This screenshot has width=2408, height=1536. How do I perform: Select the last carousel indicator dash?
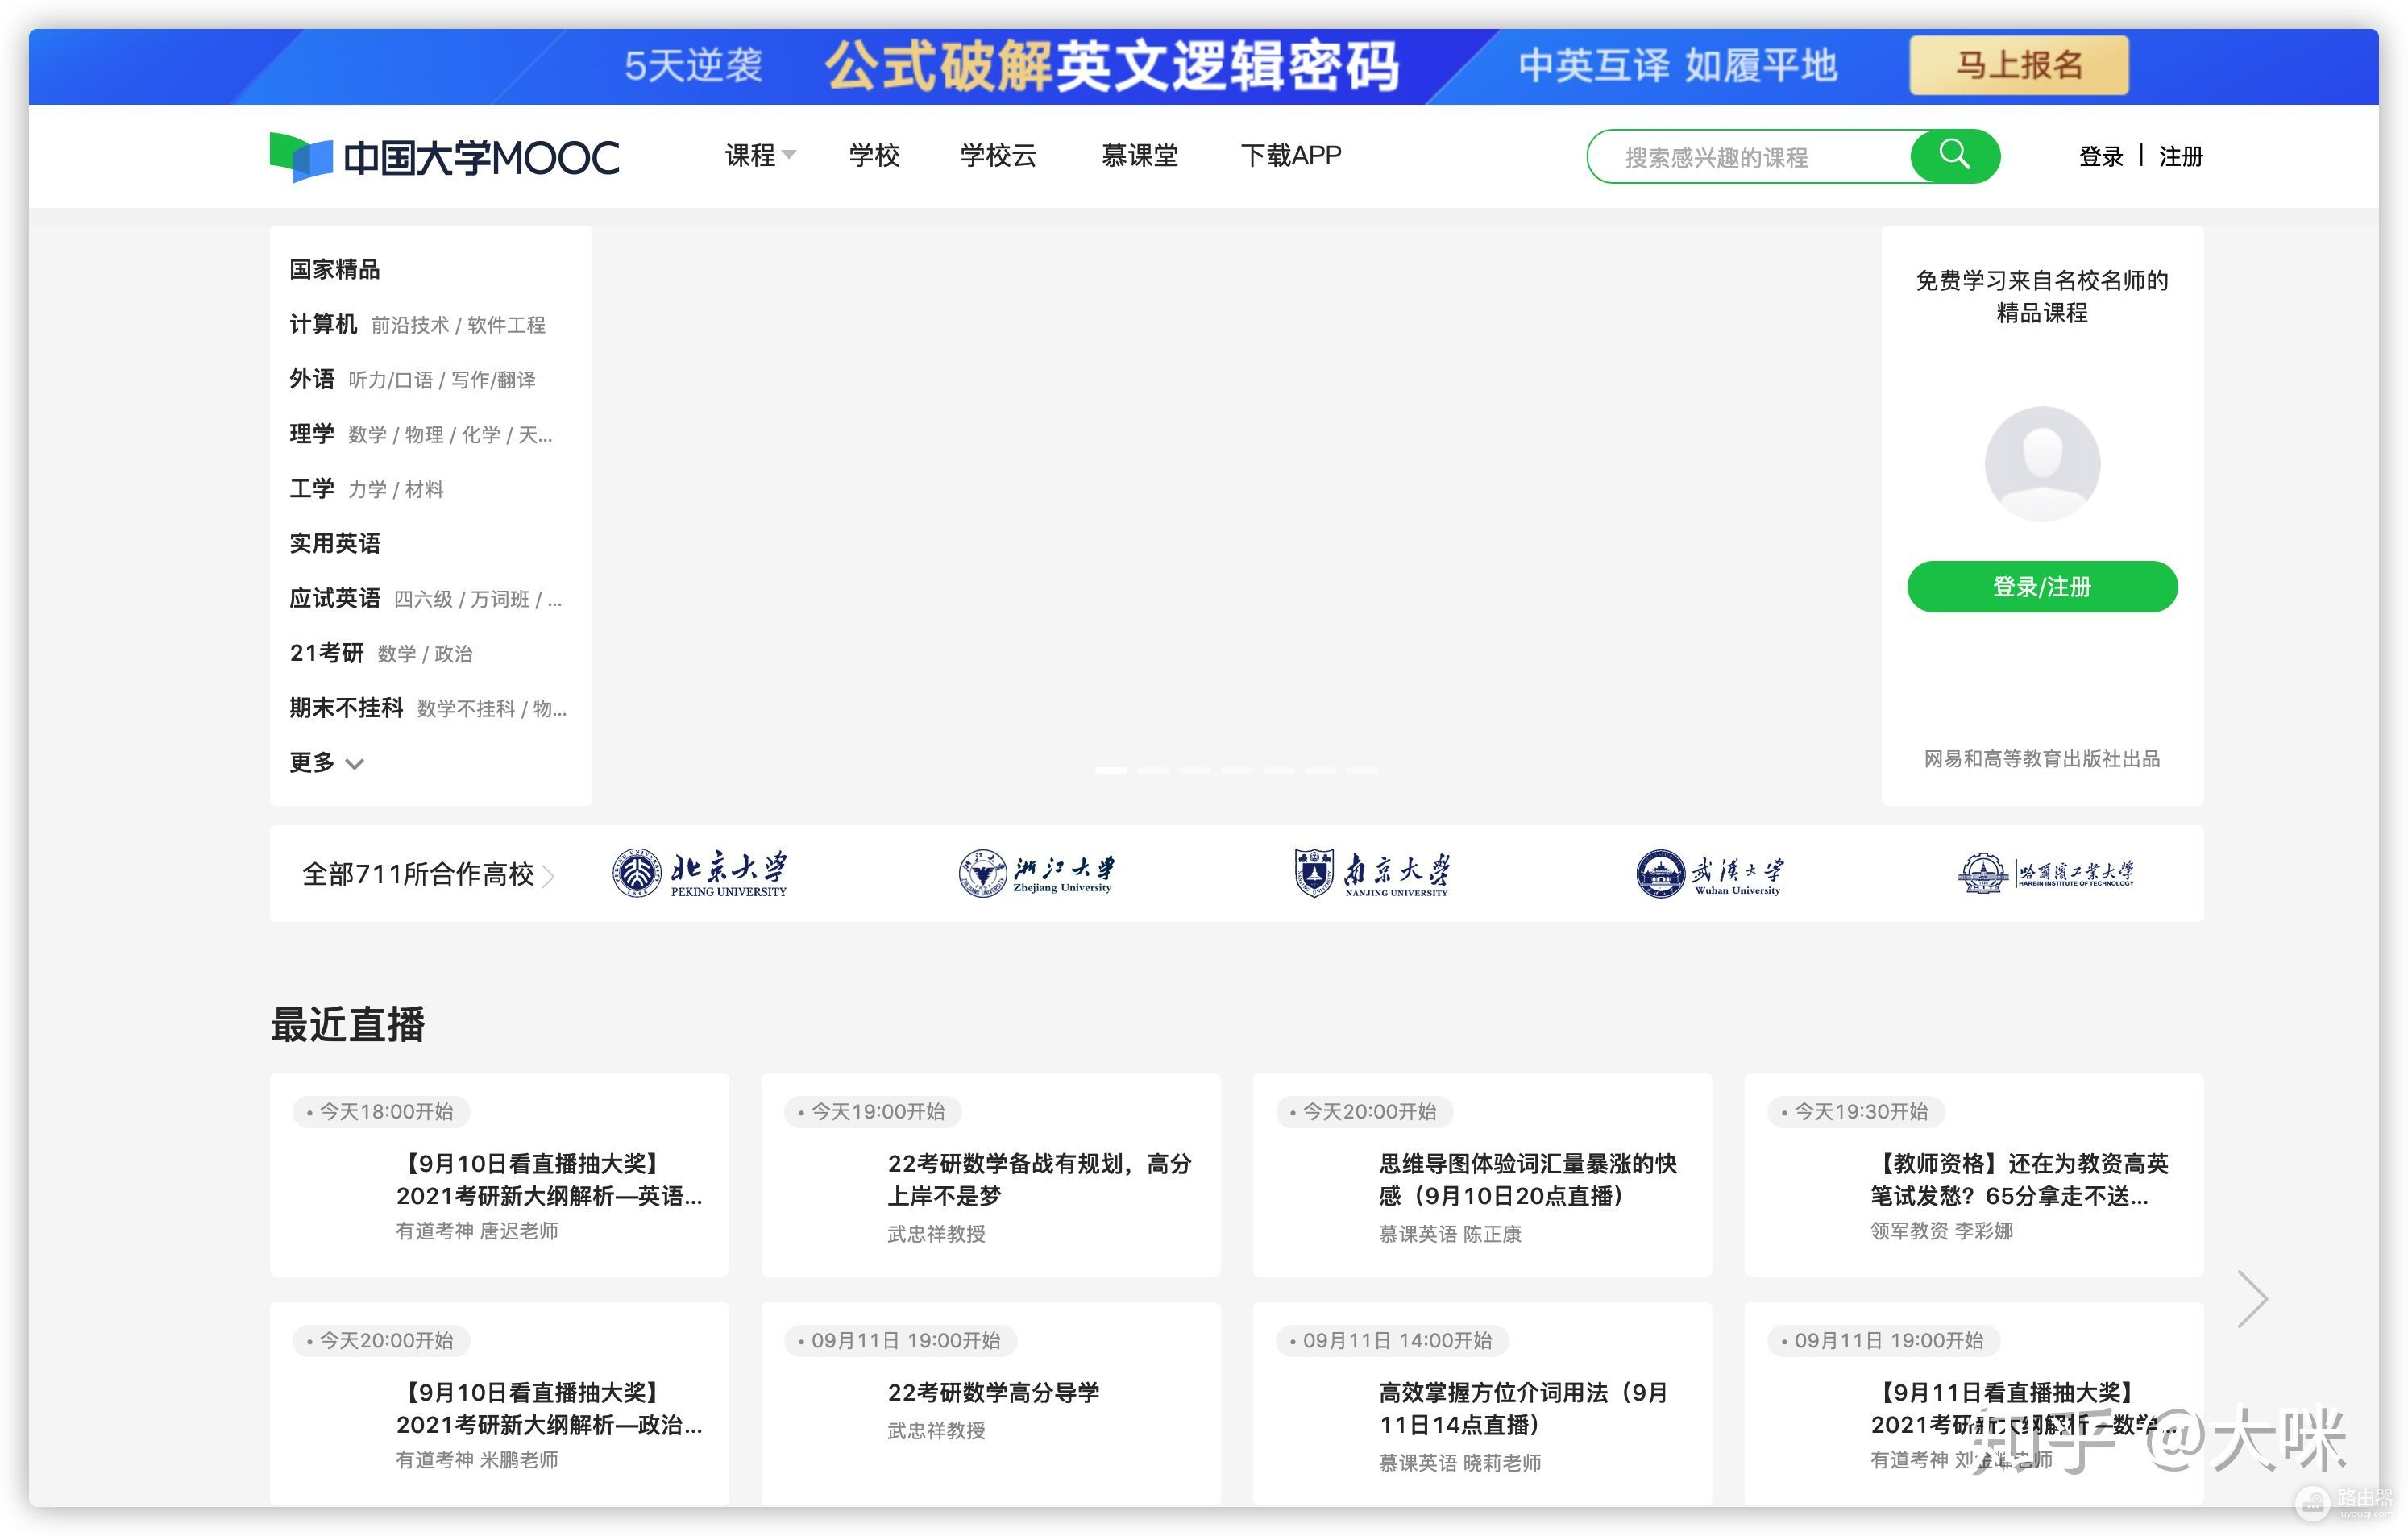point(1362,770)
